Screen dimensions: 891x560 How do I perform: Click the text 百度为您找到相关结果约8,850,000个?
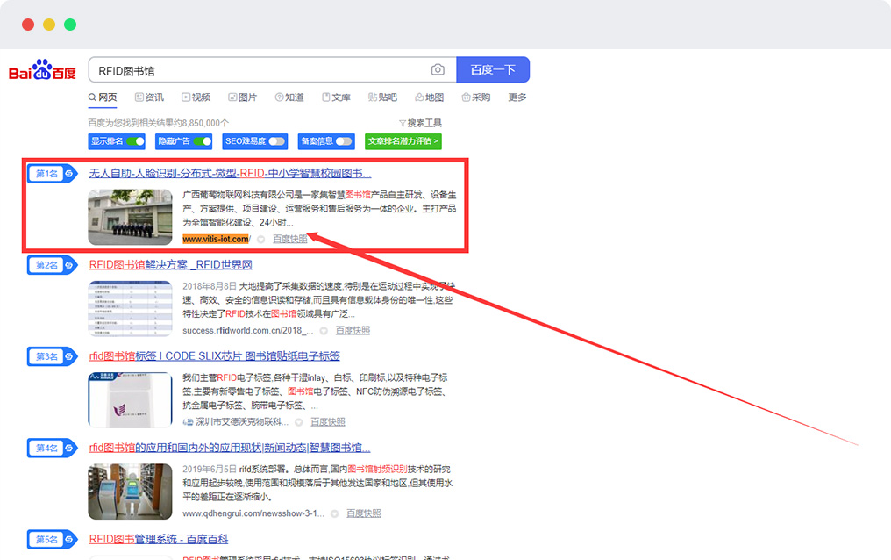point(159,123)
